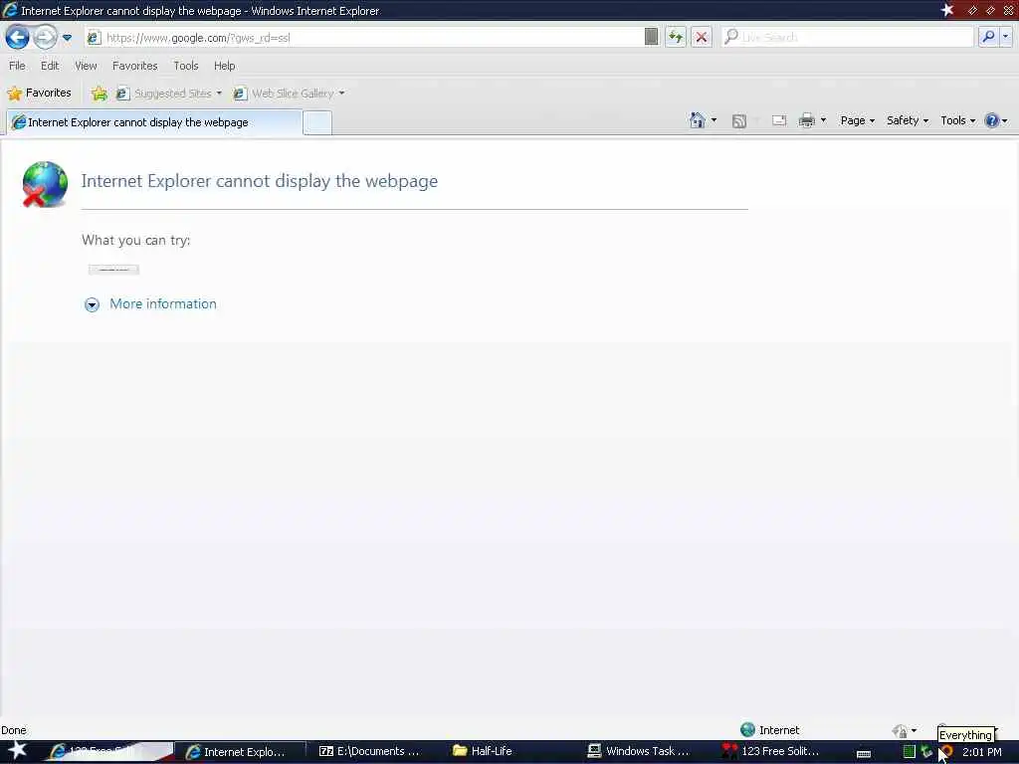
Task: Click the star button in the title bar
Action: 947,10
